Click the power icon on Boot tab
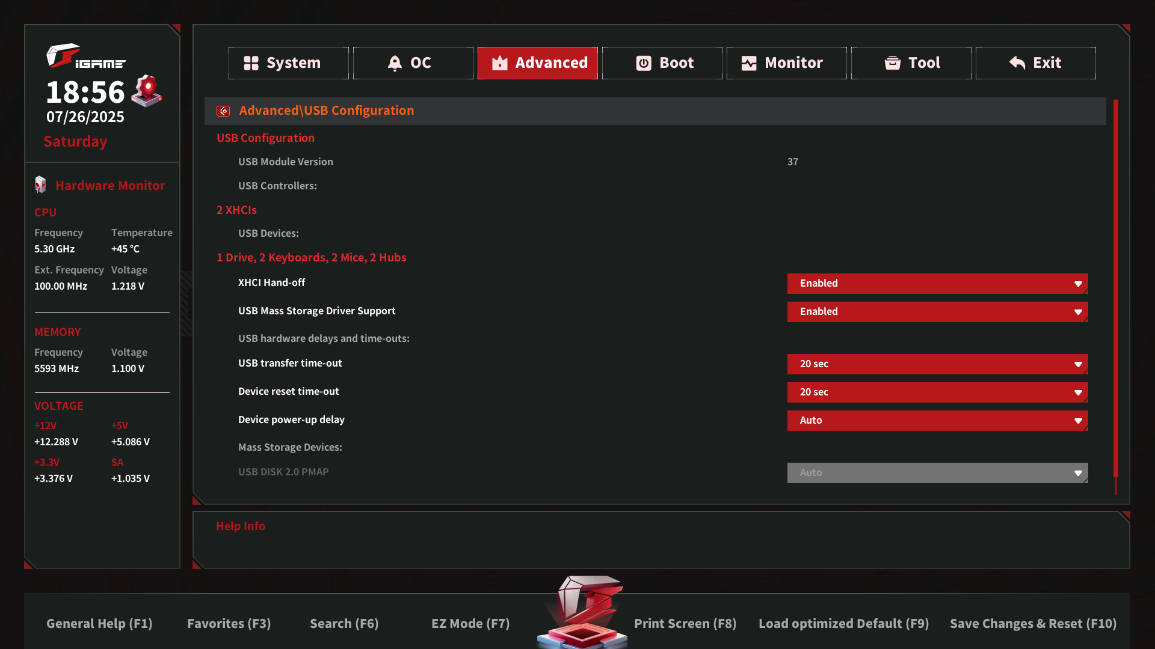 pyautogui.click(x=644, y=63)
